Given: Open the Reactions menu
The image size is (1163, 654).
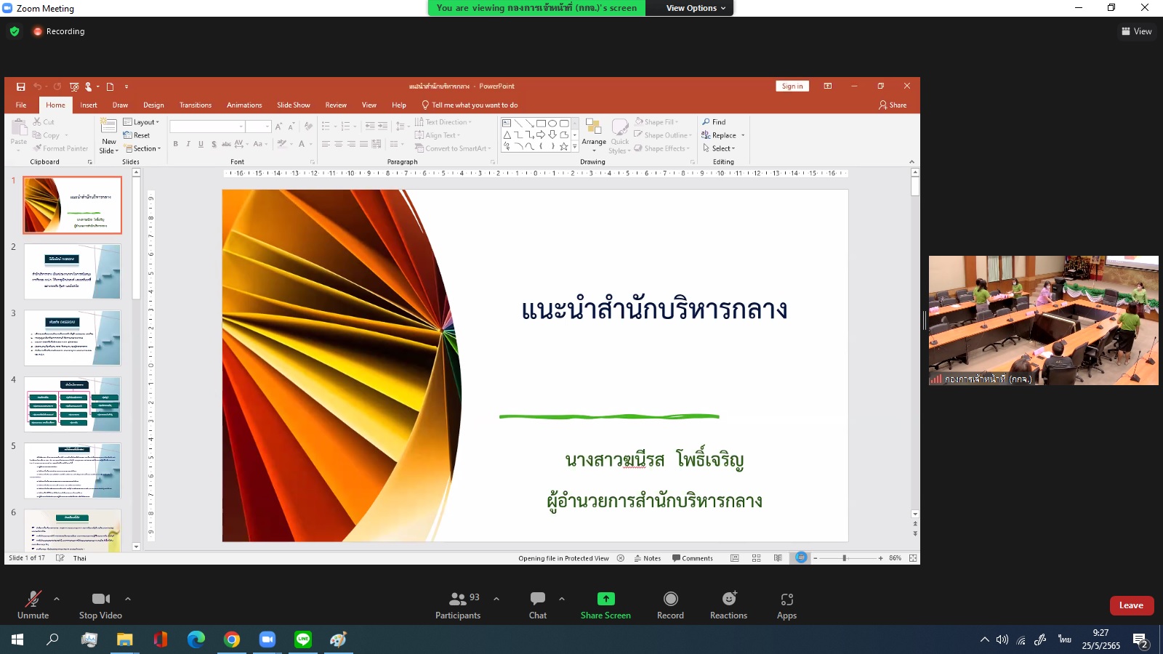Looking at the screenshot, I should click(x=728, y=605).
